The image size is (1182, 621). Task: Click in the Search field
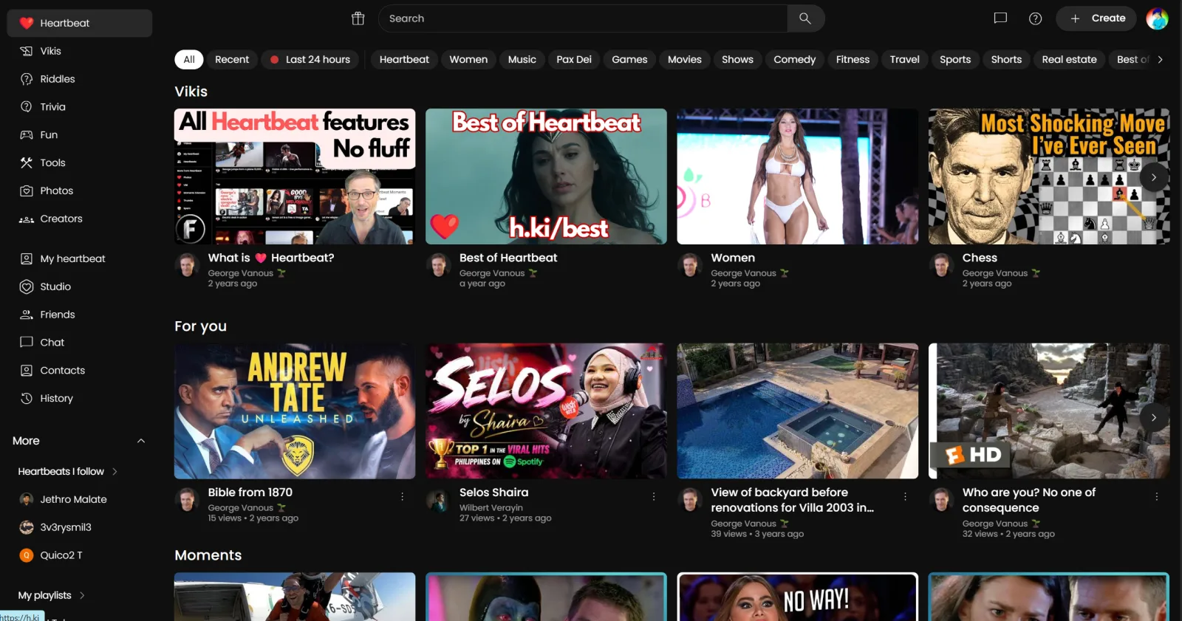pos(583,18)
